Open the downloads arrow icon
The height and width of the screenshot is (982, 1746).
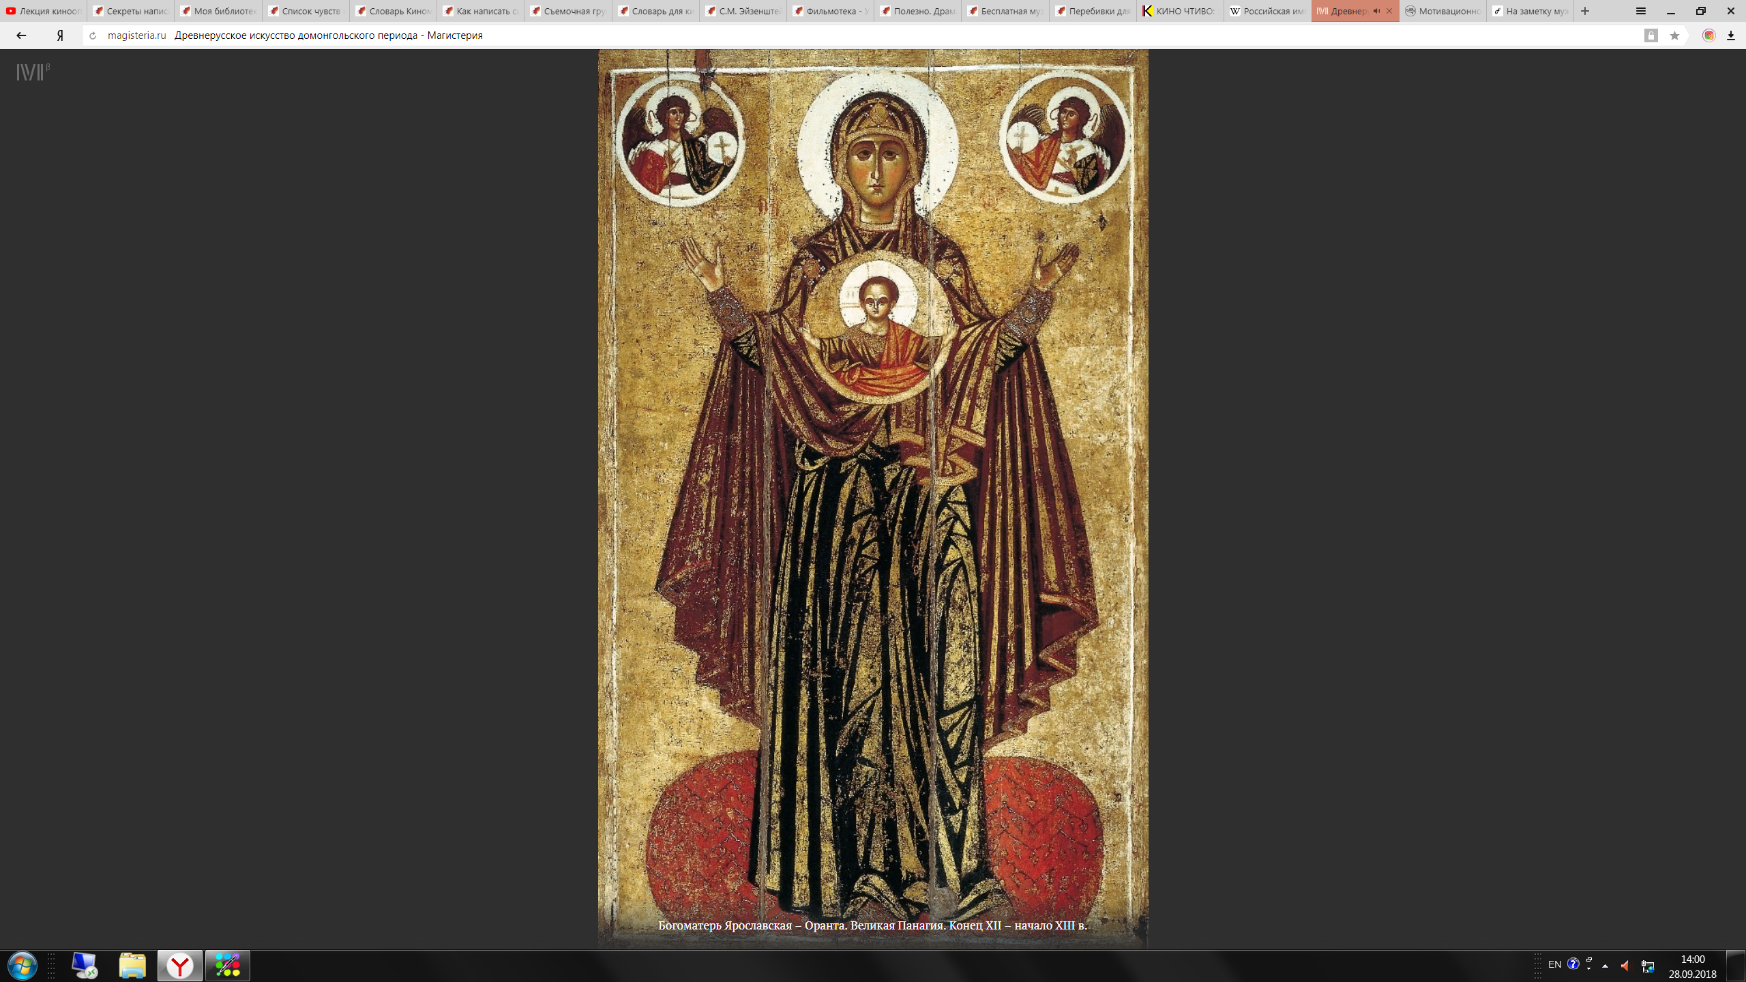pyautogui.click(x=1730, y=35)
